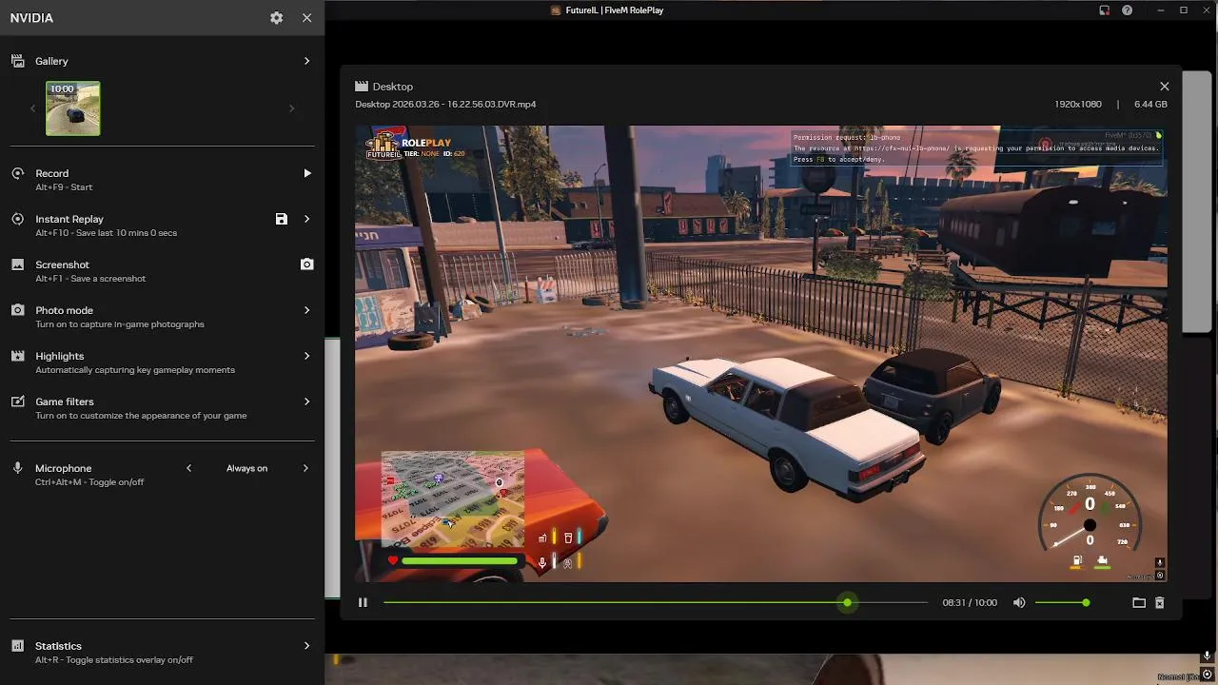Go to next gallery thumbnail arrow
Image resolution: width=1218 pixels, height=685 pixels.
pyautogui.click(x=291, y=108)
